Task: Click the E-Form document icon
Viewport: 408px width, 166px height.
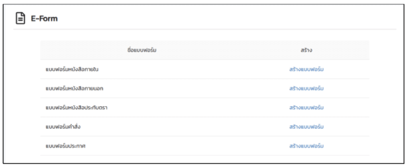Action: (20, 19)
